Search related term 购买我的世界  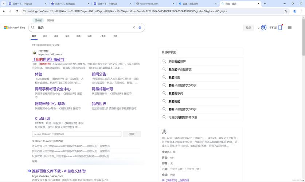177,62
